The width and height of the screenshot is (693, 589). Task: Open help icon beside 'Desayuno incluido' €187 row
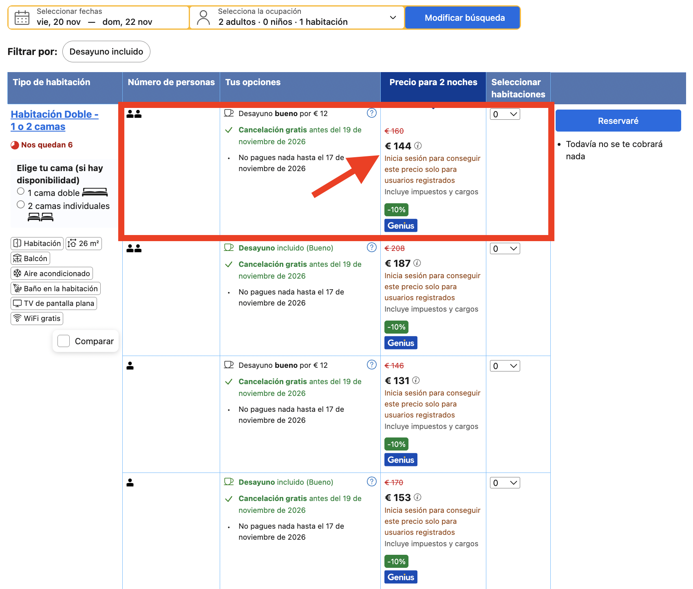pyautogui.click(x=372, y=247)
